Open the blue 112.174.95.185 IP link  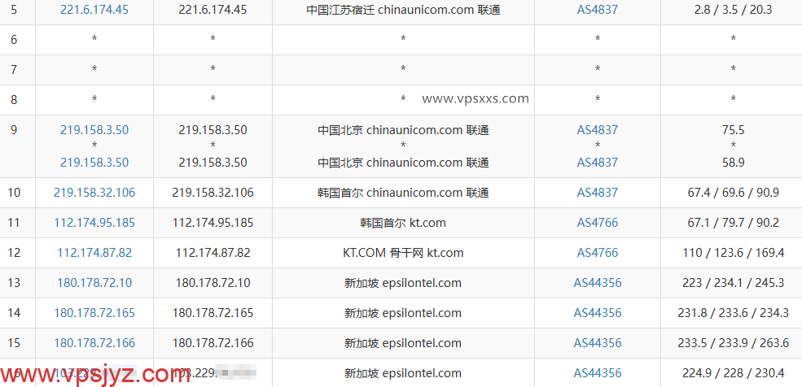point(94,223)
